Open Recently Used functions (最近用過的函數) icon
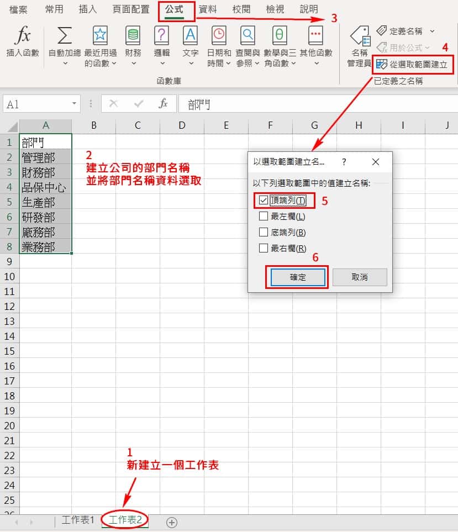This screenshot has width=458, height=532. [100, 36]
